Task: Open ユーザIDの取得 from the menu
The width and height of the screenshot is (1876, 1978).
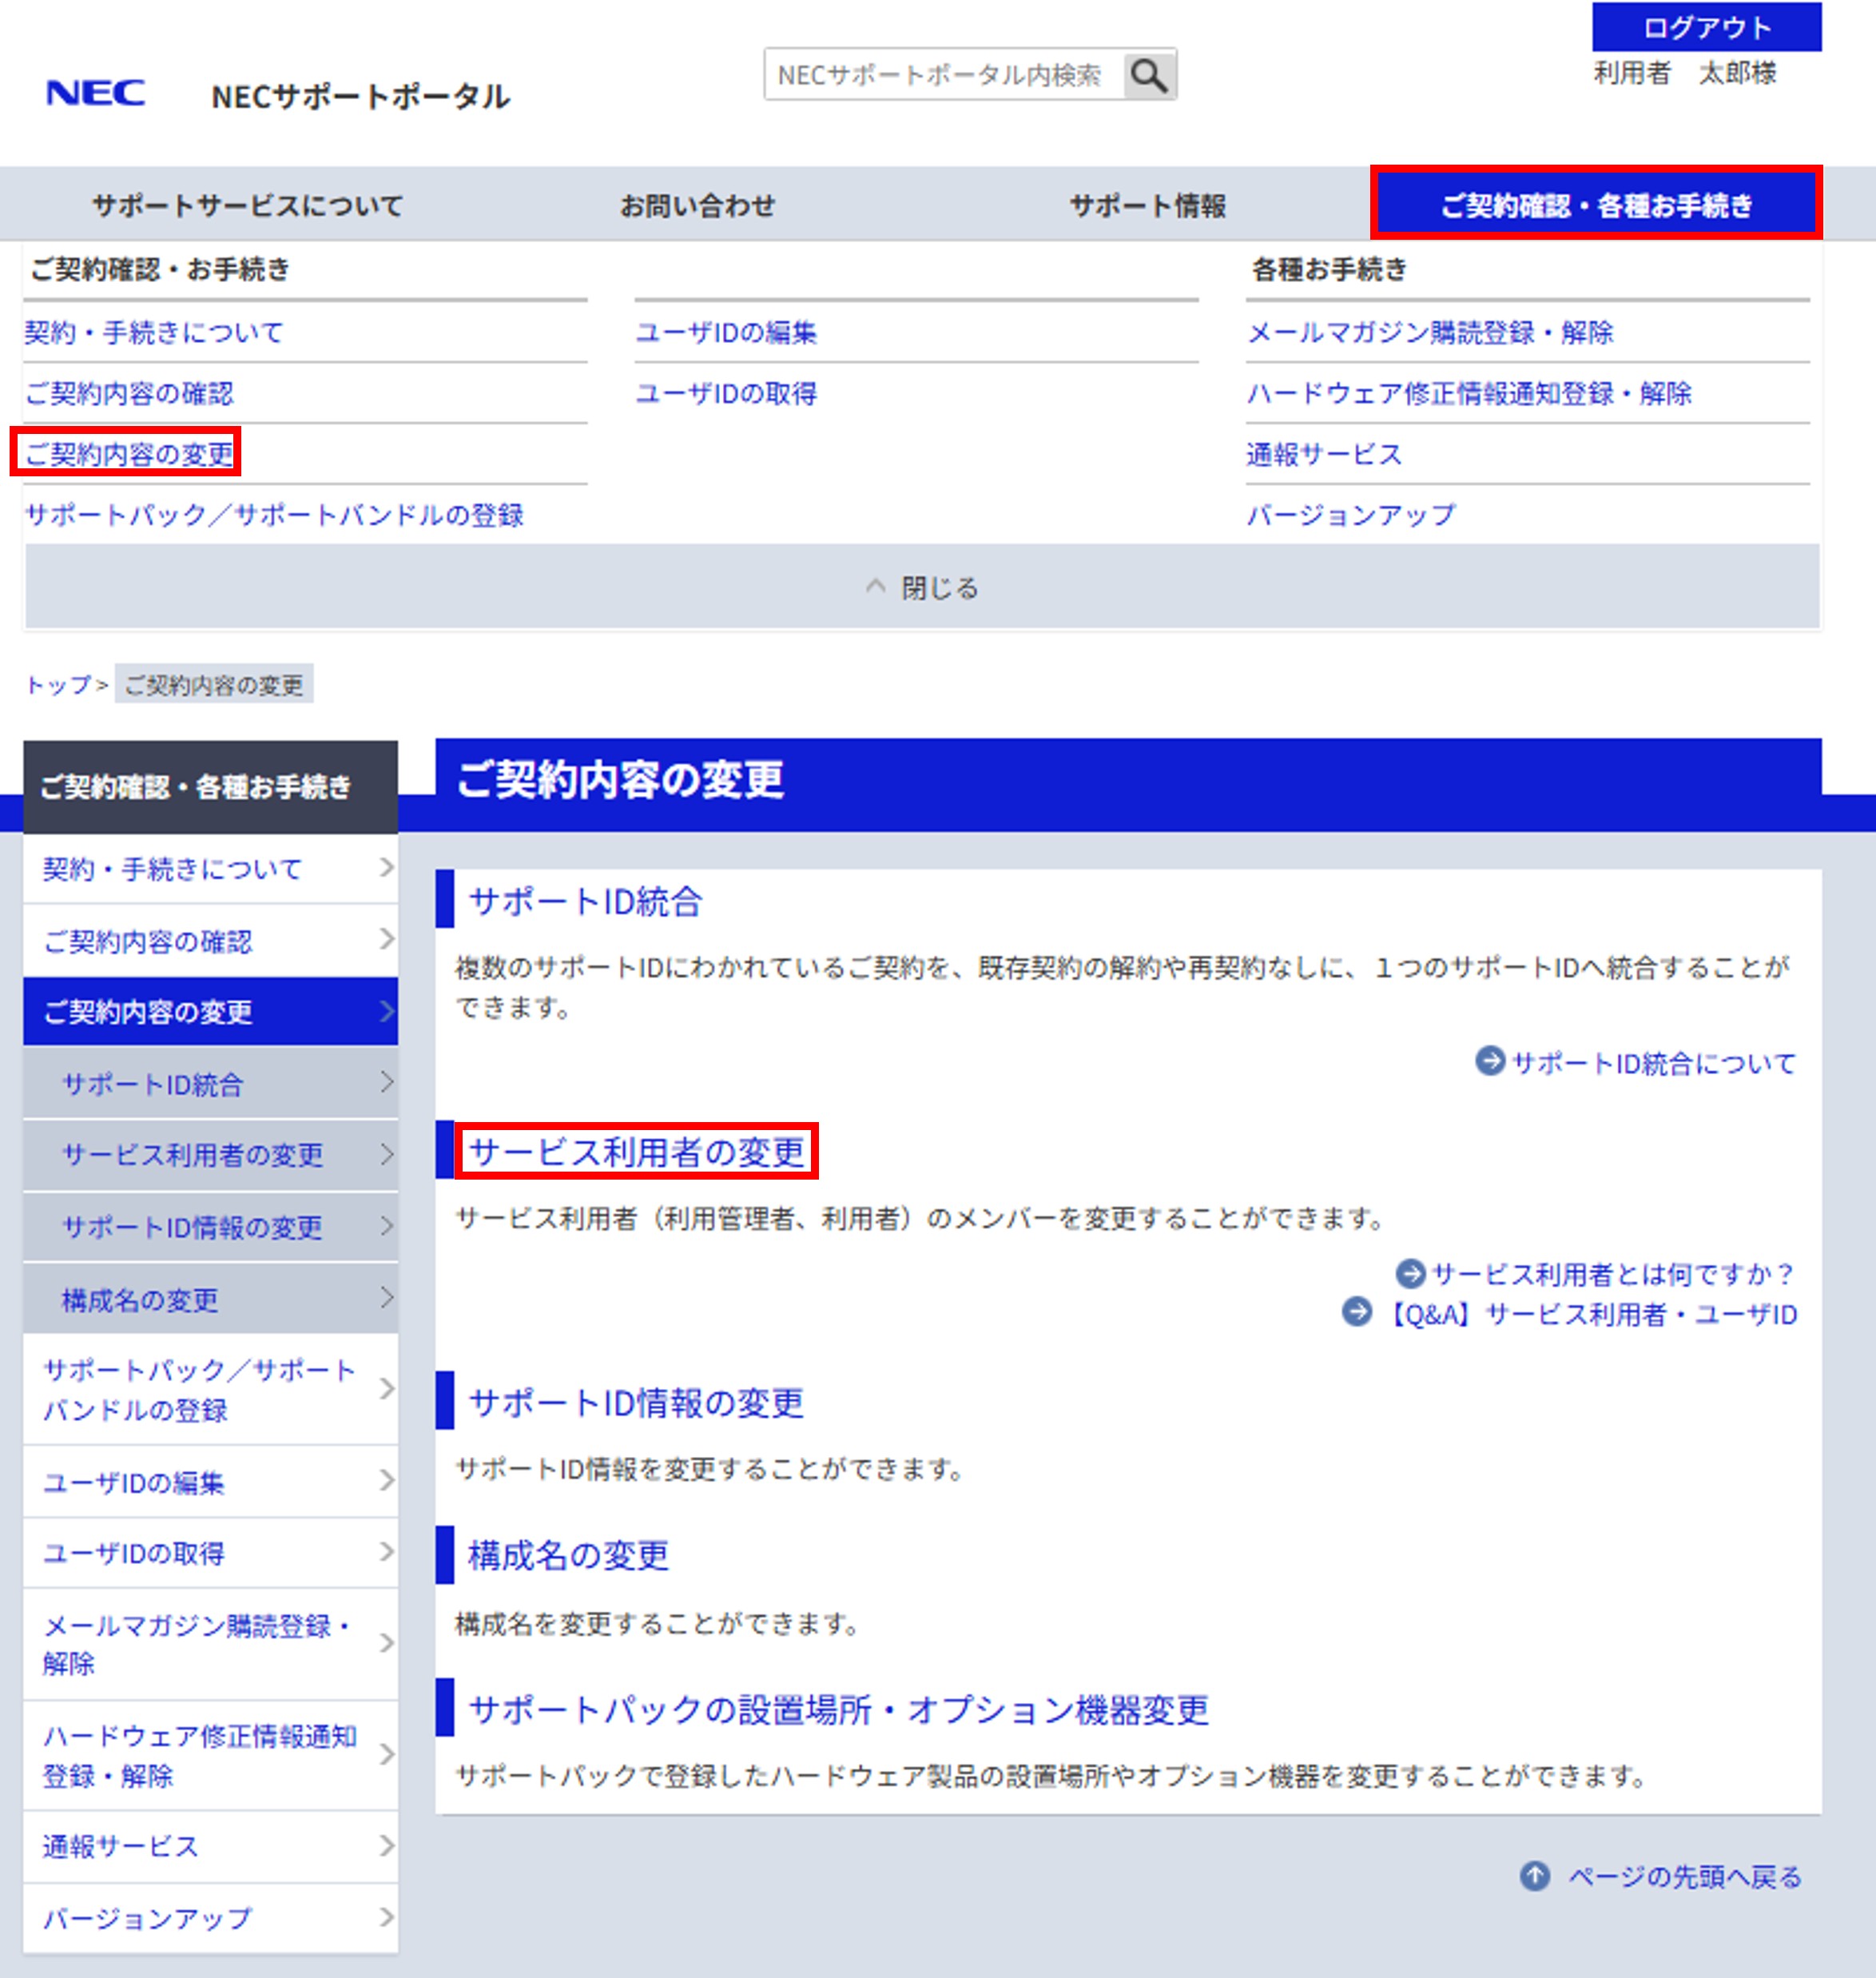Action: click(727, 393)
